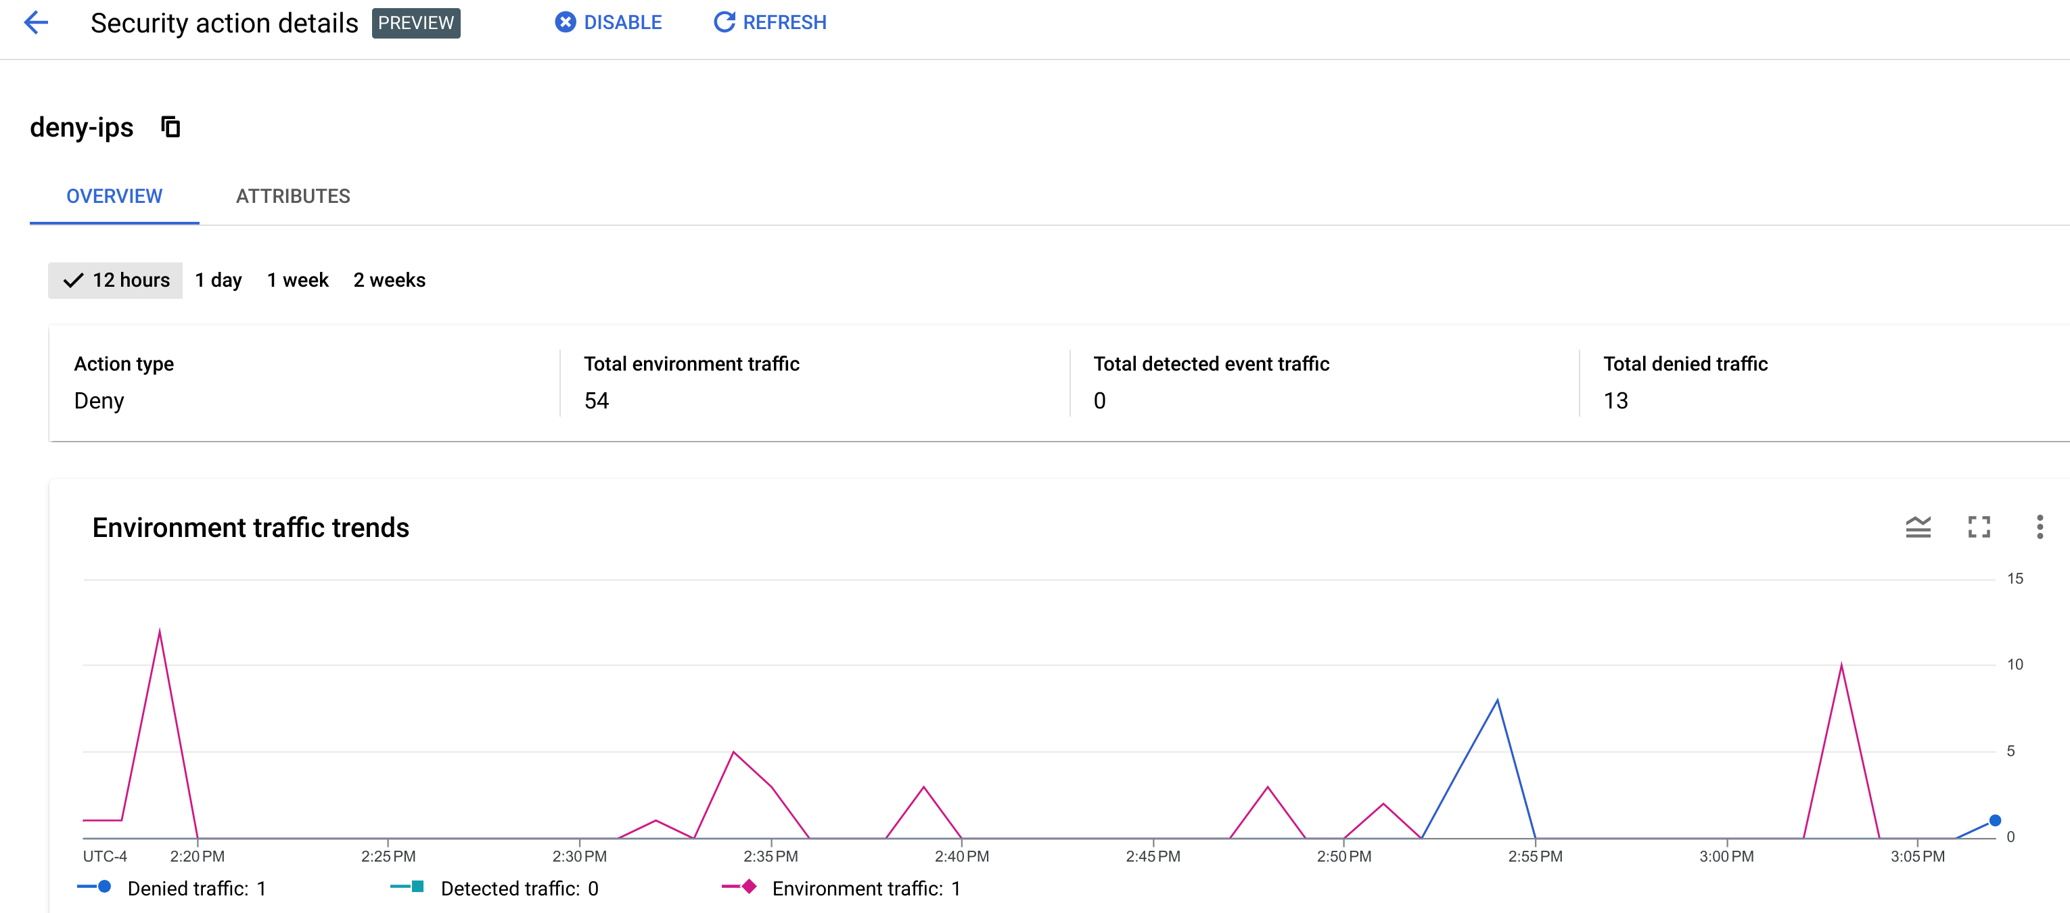The width and height of the screenshot is (2070, 913).
Task: Click the PREVIEW badge label
Action: 417,22
